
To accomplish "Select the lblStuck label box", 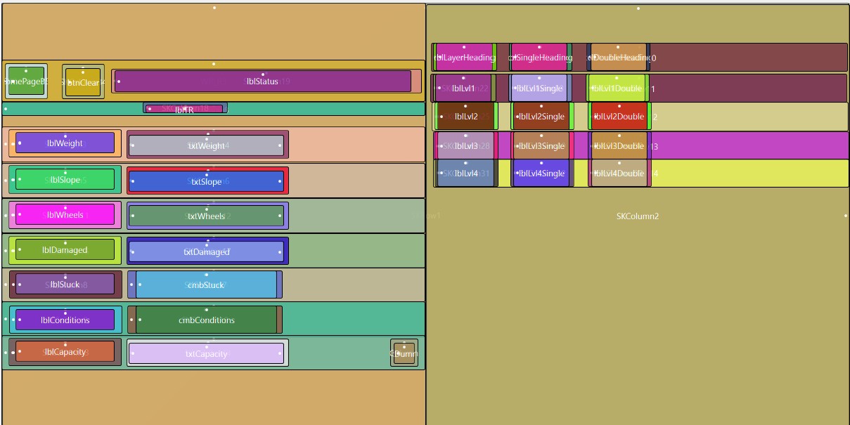I will click(x=65, y=285).
